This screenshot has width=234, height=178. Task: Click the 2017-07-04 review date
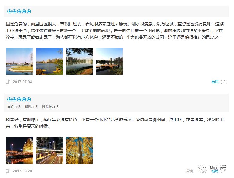[22, 82]
